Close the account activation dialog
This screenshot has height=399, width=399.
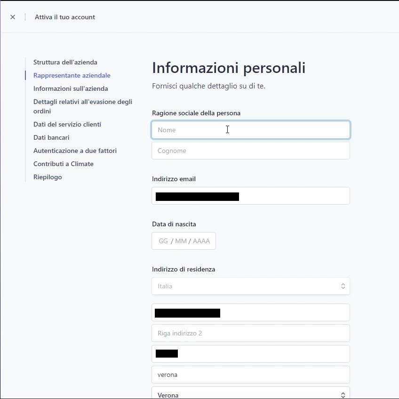click(x=13, y=17)
